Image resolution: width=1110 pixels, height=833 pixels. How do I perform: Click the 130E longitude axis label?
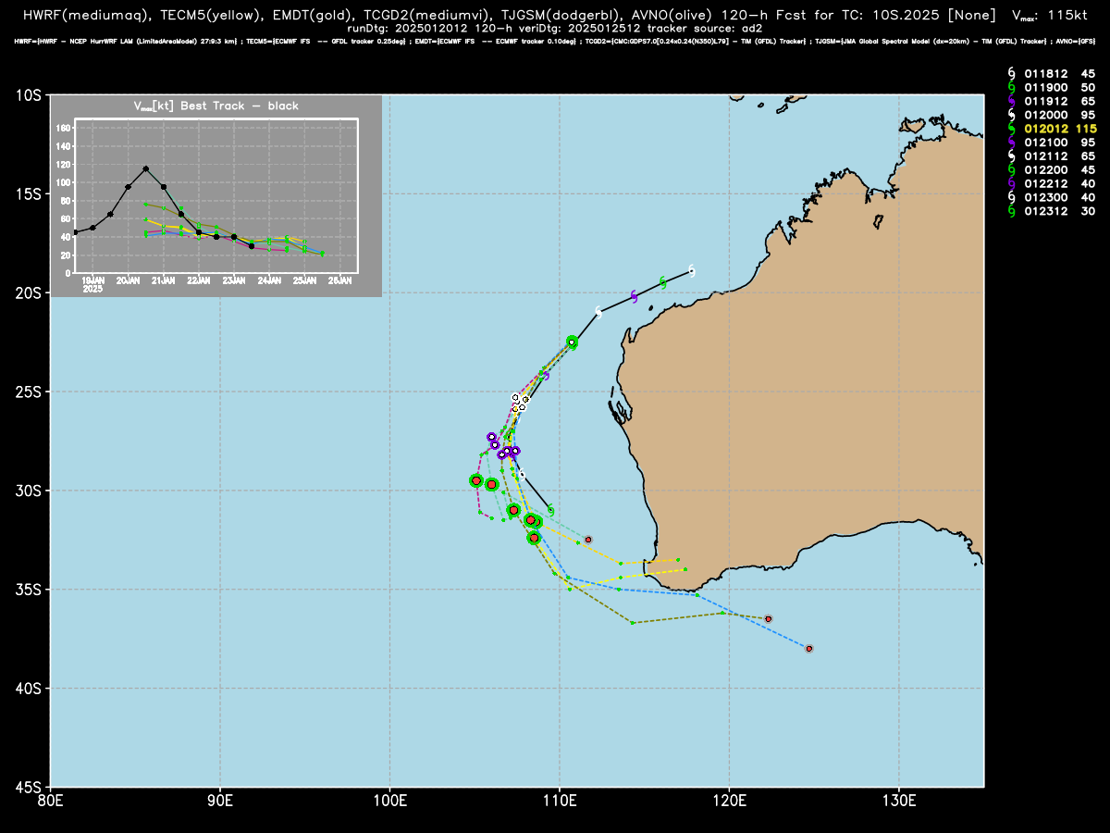[899, 799]
